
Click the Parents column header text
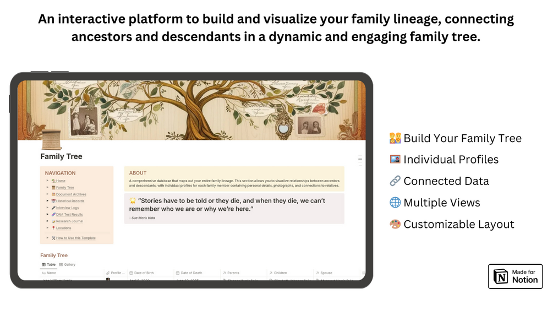(x=233, y=273)
